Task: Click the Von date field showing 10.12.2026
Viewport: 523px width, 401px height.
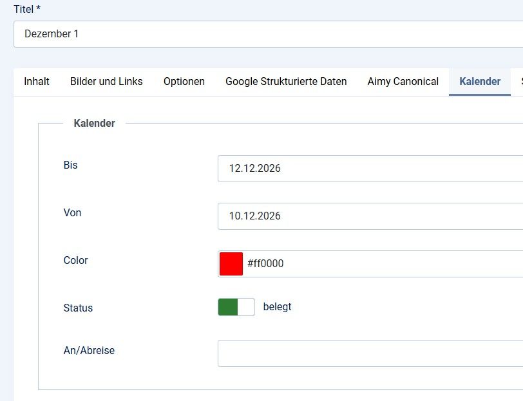Action: click(370, 216)
